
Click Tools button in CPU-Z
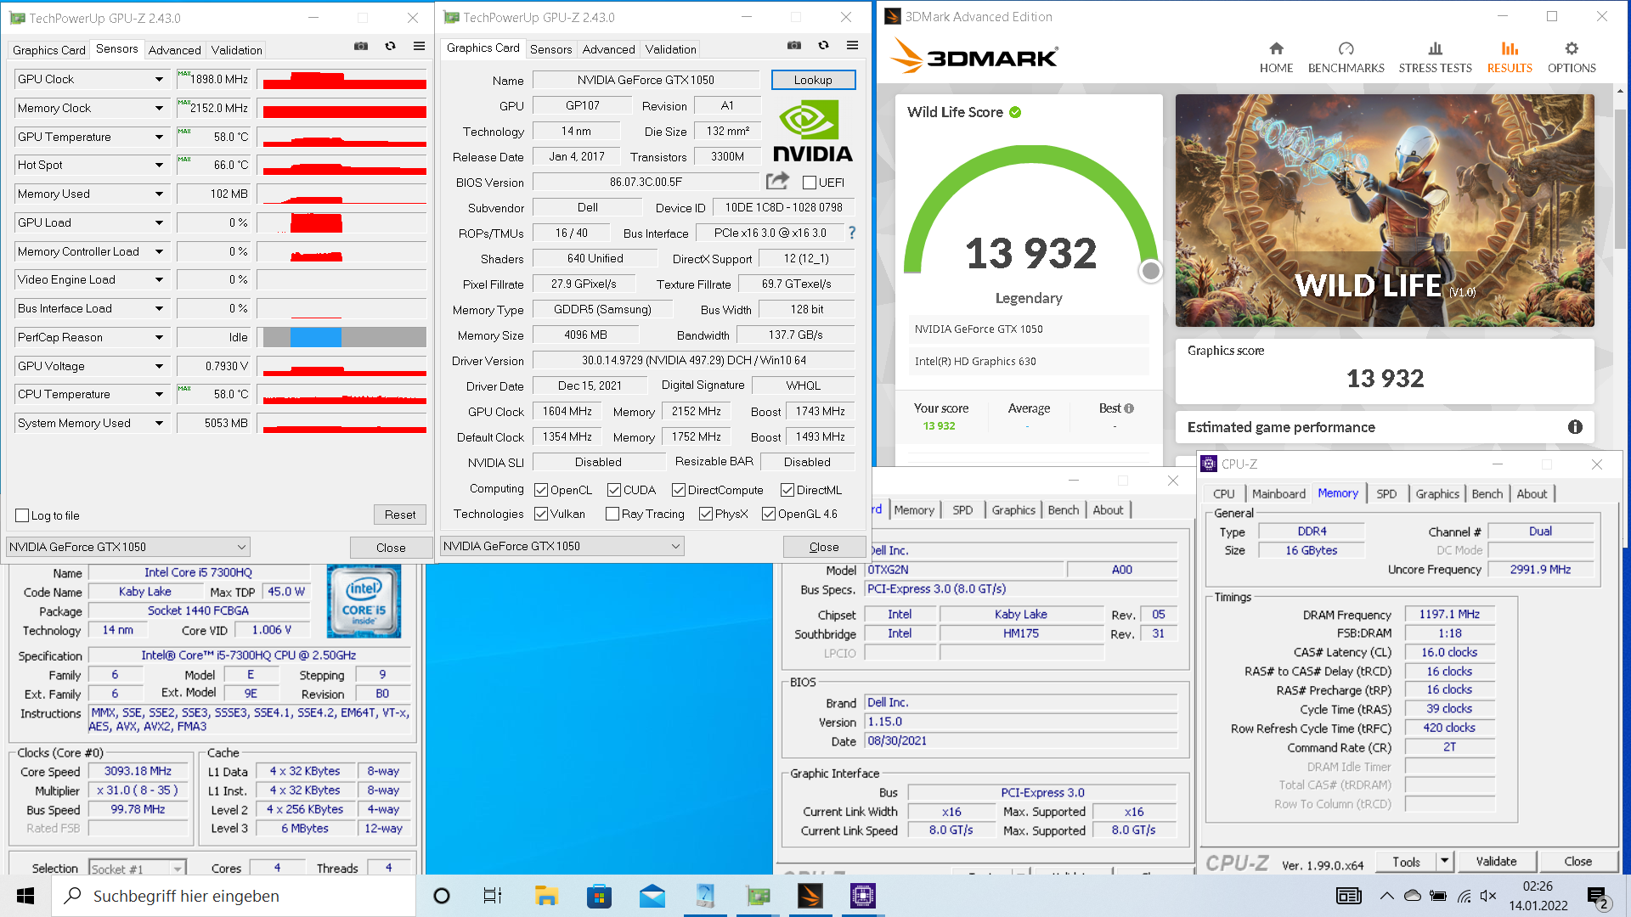[1406, 861]
